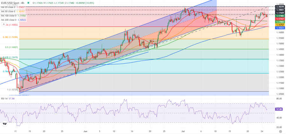Click the 1 (1.10728) Fibonacci level label
This screenshot has width=286, height=134.
tap(12, 90)
